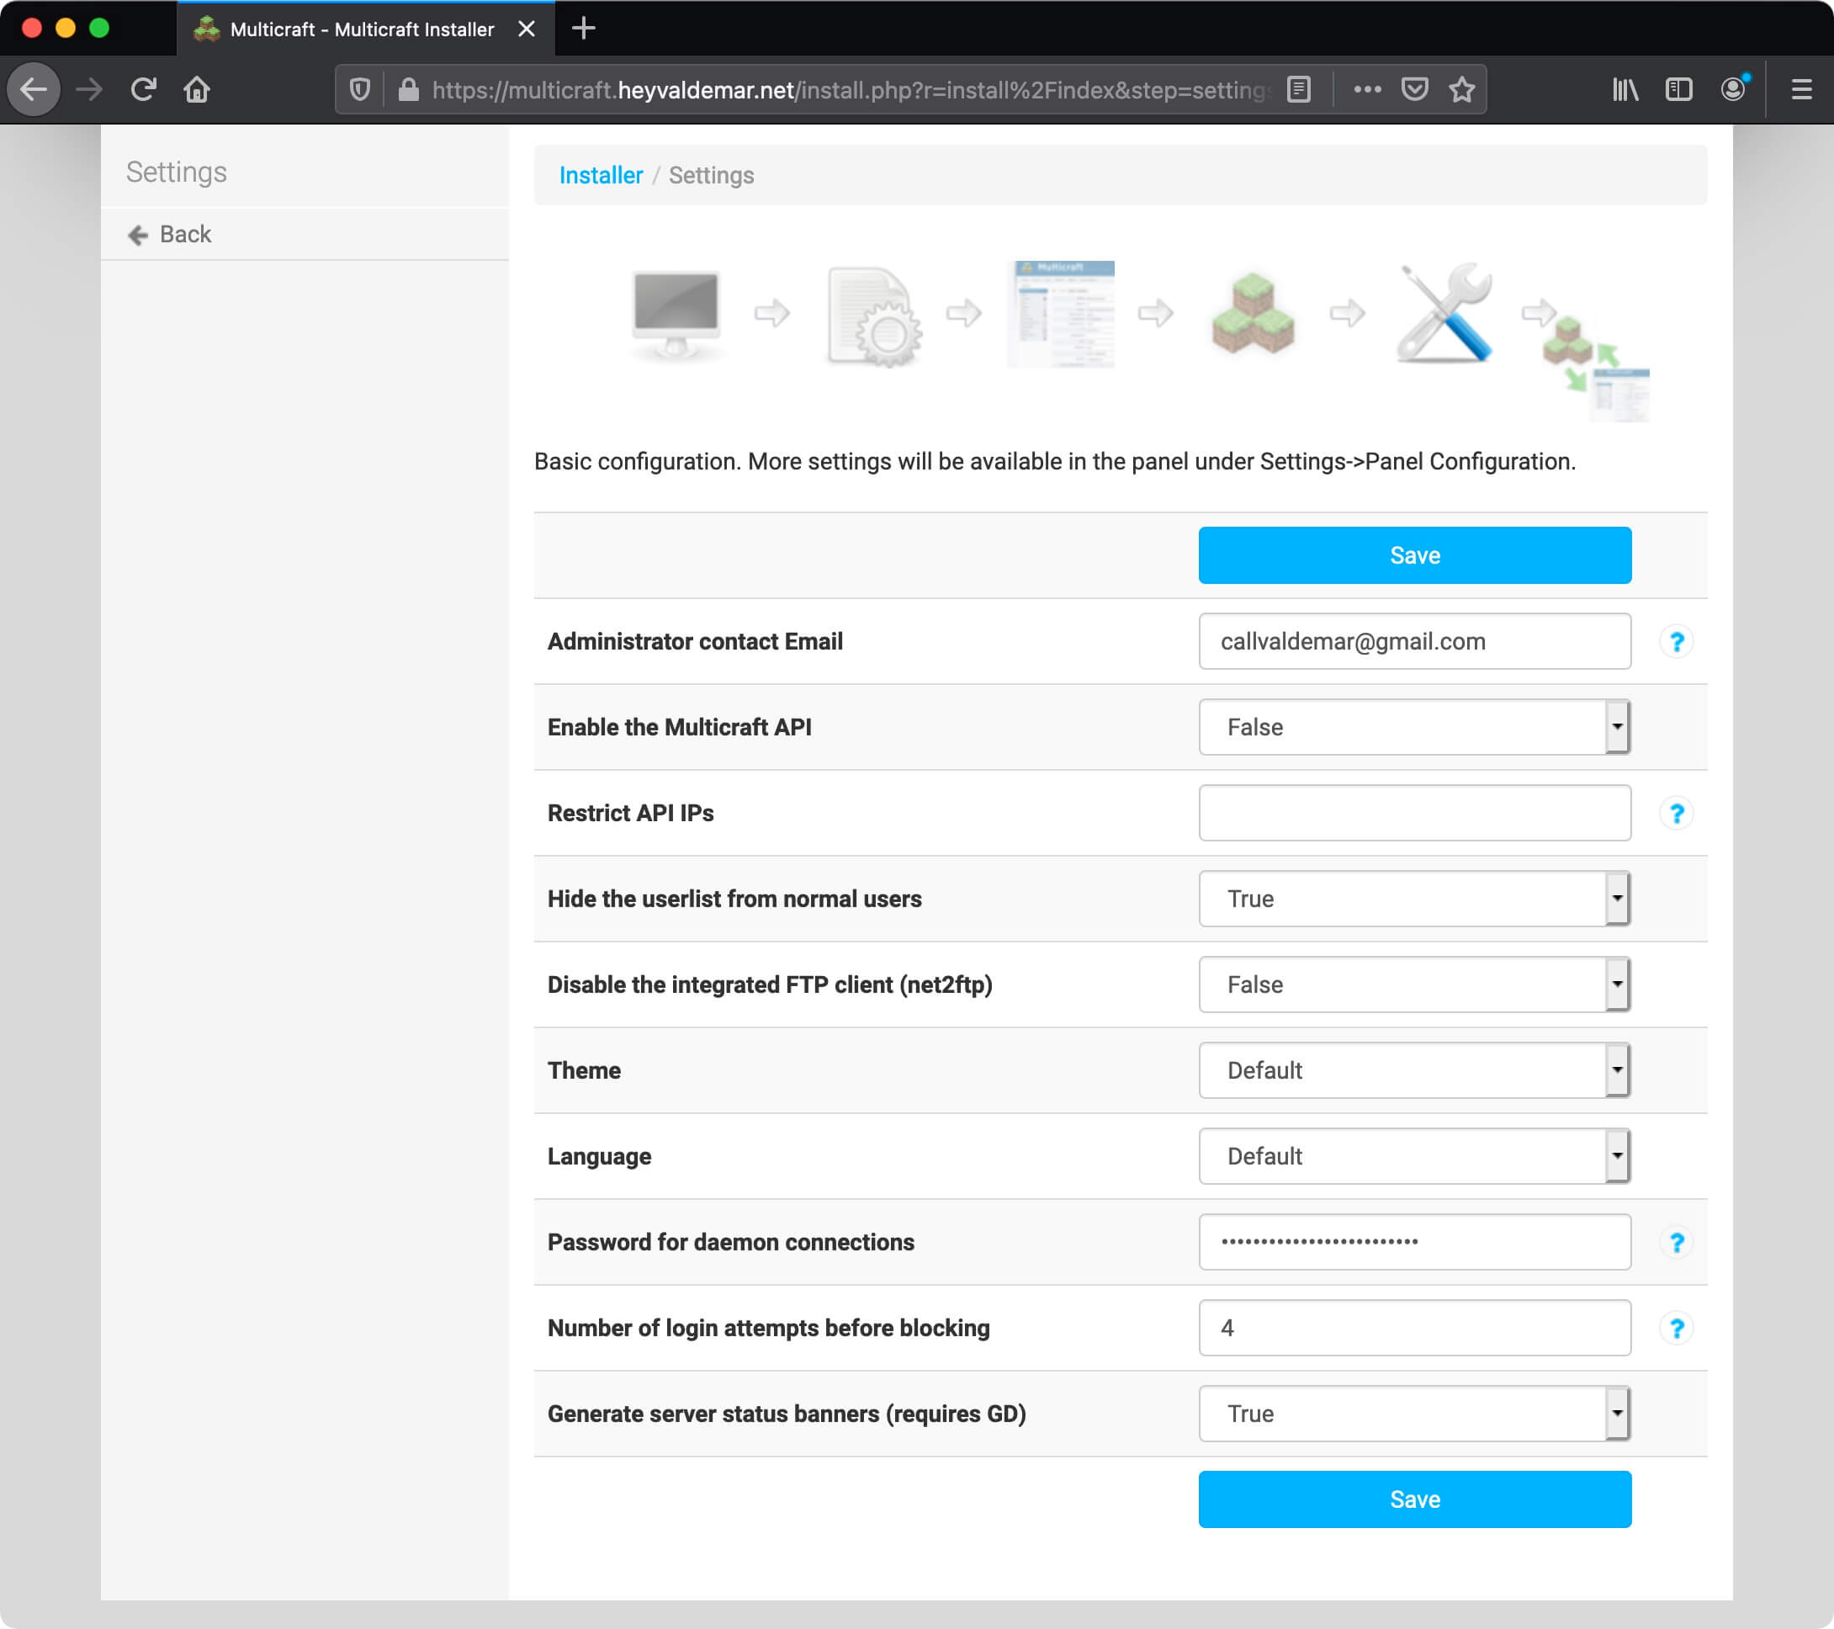Open Generate server status banners dropdown
Viewport: 1834px width, 1629px height.
click(x=1414, y=1414)
